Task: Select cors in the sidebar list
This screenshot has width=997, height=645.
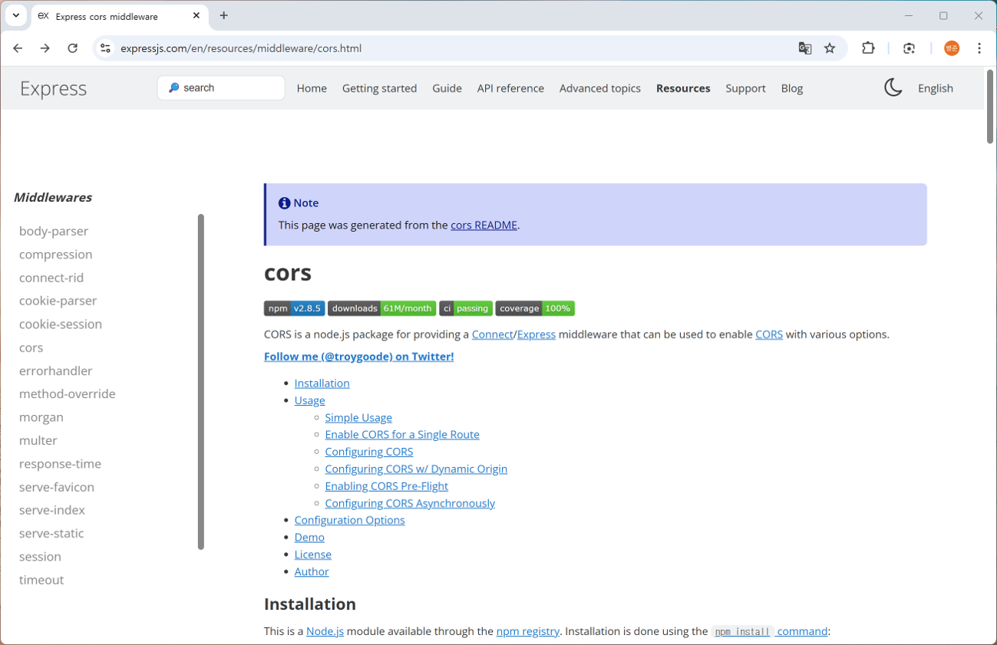Action: [31, 347]
